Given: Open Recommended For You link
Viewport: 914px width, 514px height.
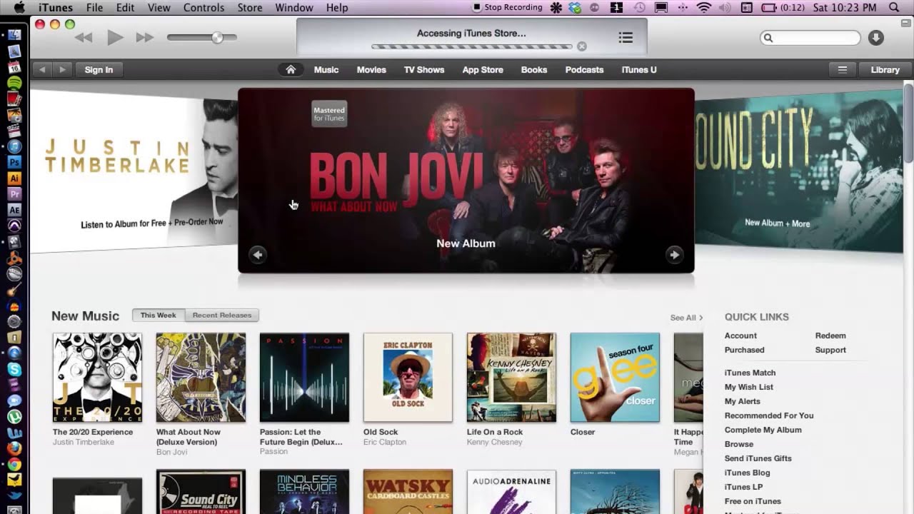Looking at the screenshot, I should (769, 415).
